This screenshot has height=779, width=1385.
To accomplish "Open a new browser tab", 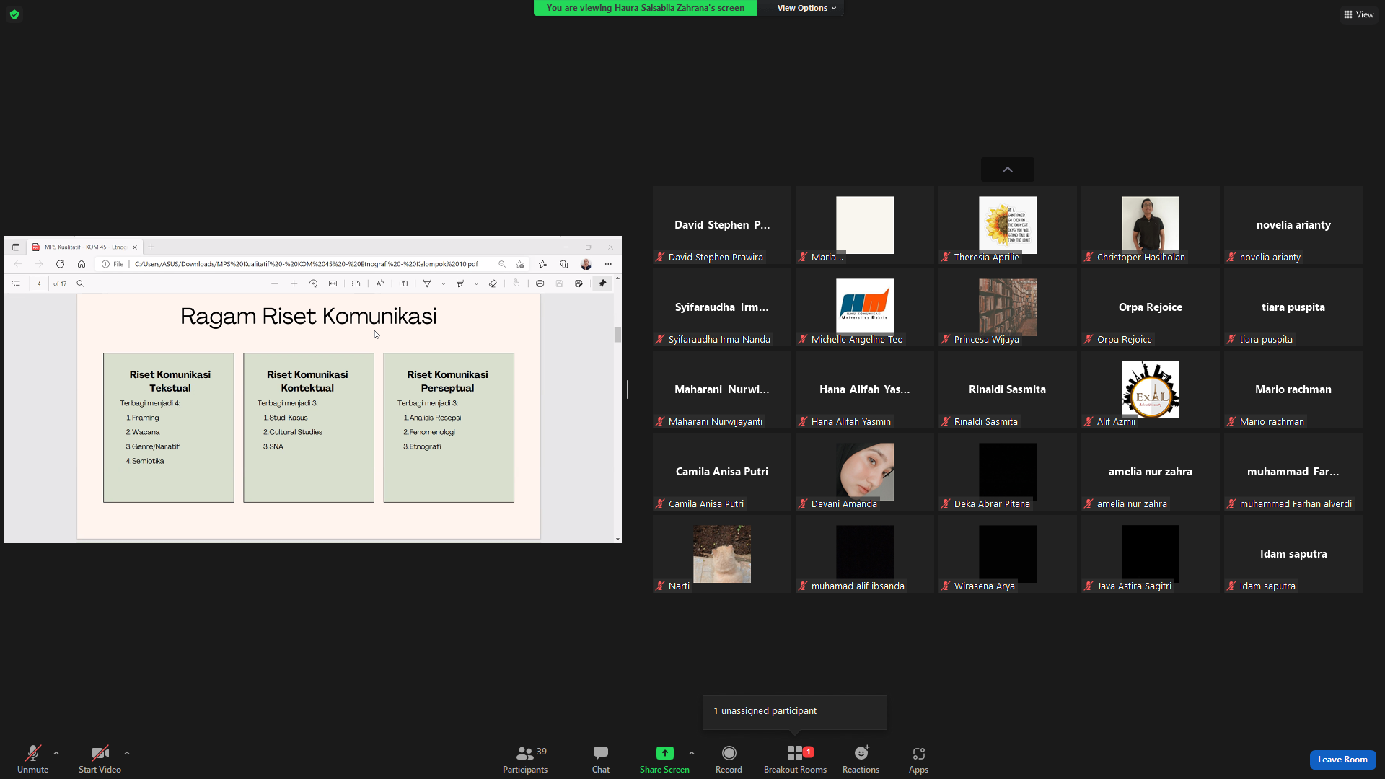I will (151, 247).
